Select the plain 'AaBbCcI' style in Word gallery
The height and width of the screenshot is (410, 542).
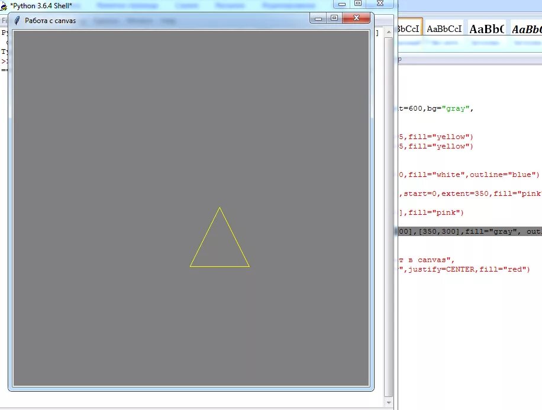[444, 29]
